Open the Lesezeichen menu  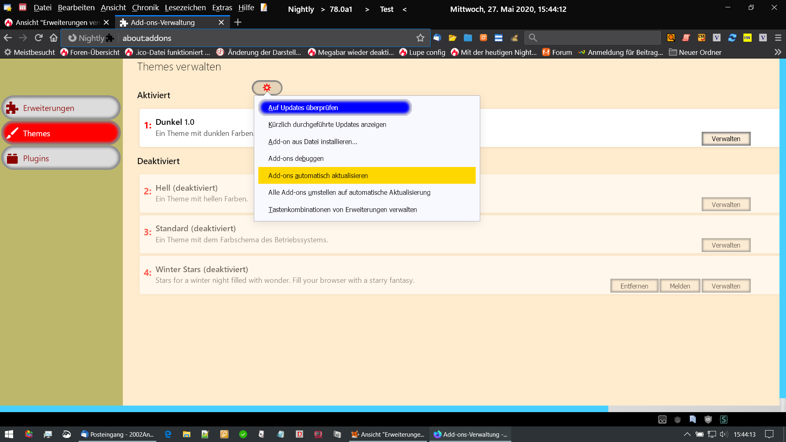(x=185, y=8)
